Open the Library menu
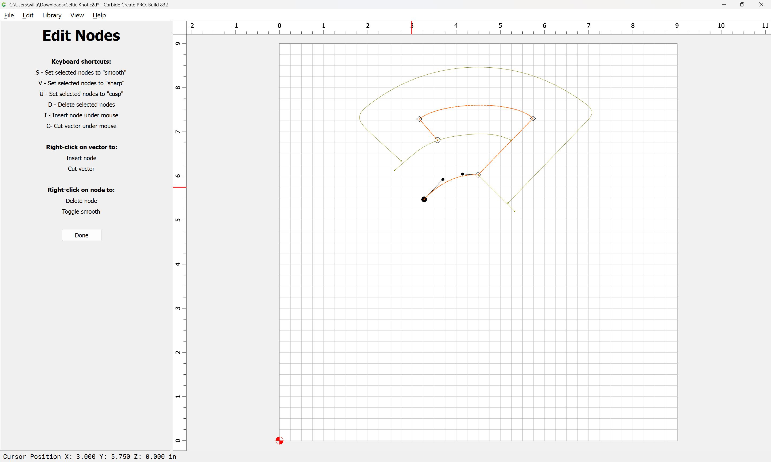Screen dimensions: 771x462 click(52, 15)
